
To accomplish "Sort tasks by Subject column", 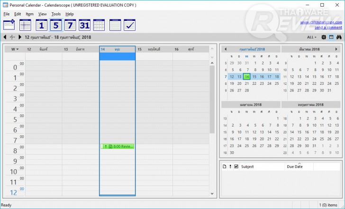I will coord(262,166).
